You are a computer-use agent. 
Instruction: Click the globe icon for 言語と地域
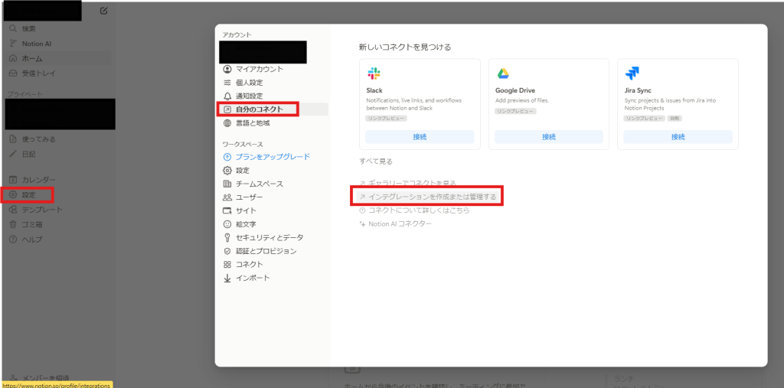click(227, 123)
